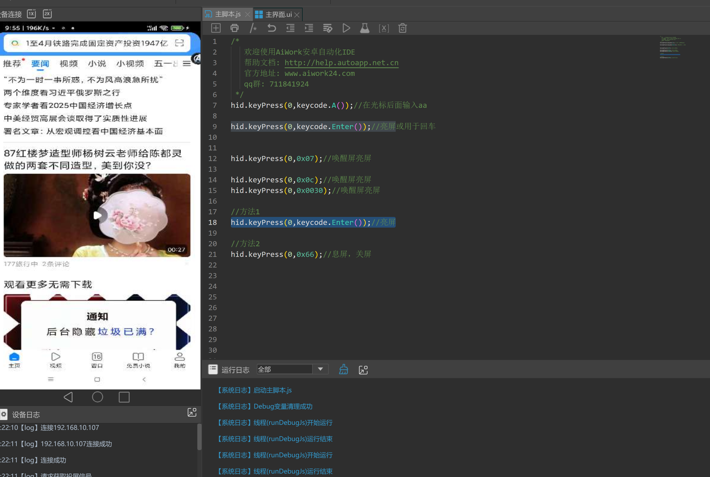Tap the phone on-screen menu lines button
710x477 pixels.
(x=51, y=379)
